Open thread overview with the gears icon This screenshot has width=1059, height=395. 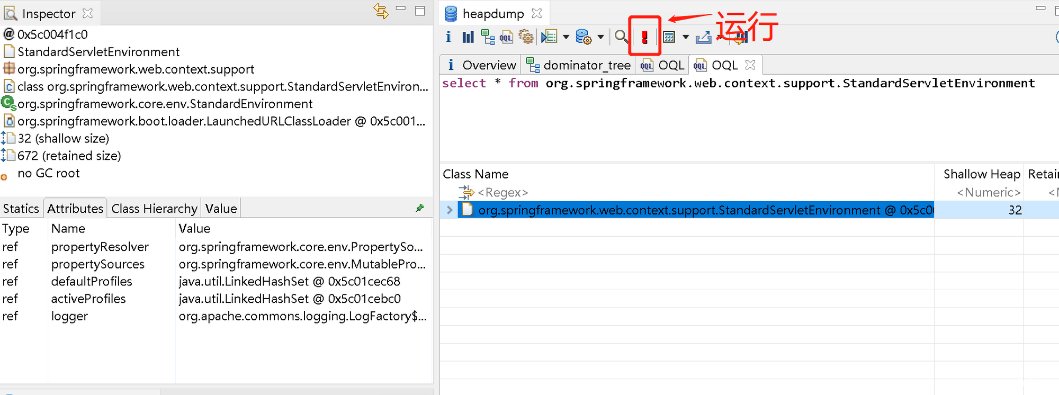point(526,37)
